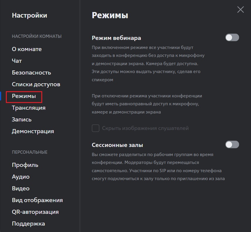Click the Режимы page heading

click(x=110, y=15)
